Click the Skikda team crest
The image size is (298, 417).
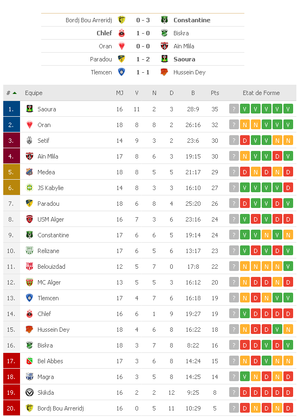tap(29, 392)
